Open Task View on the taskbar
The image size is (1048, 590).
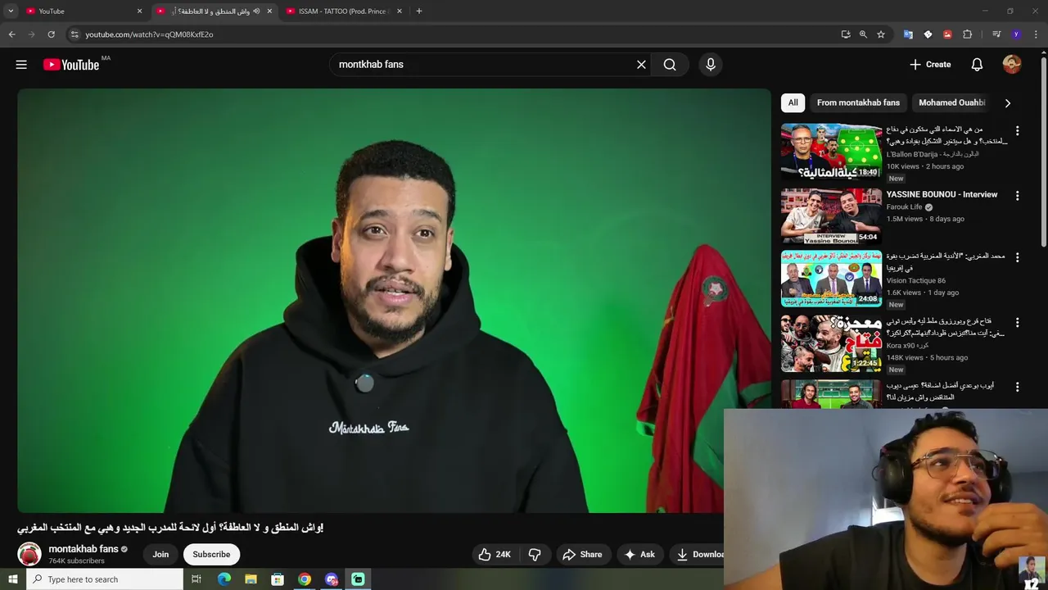196,579
